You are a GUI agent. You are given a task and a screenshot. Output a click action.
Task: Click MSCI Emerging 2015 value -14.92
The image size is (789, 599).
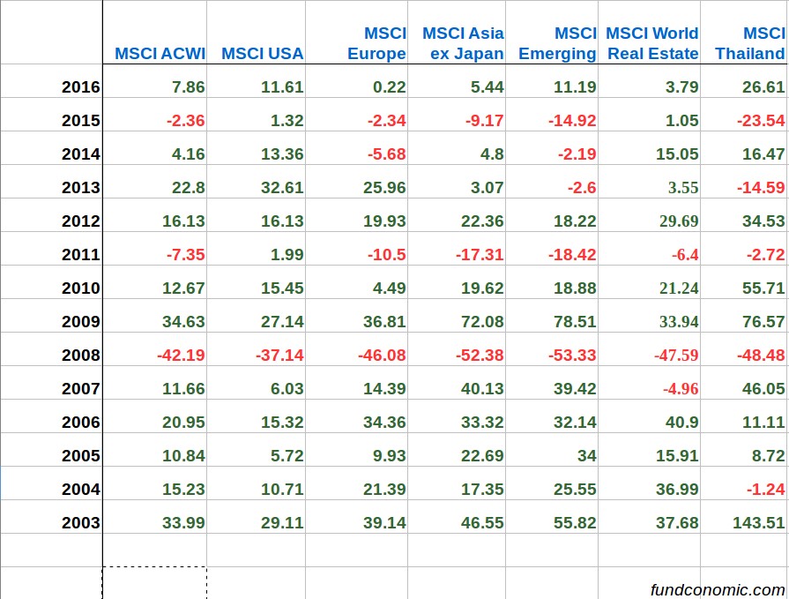572,121
